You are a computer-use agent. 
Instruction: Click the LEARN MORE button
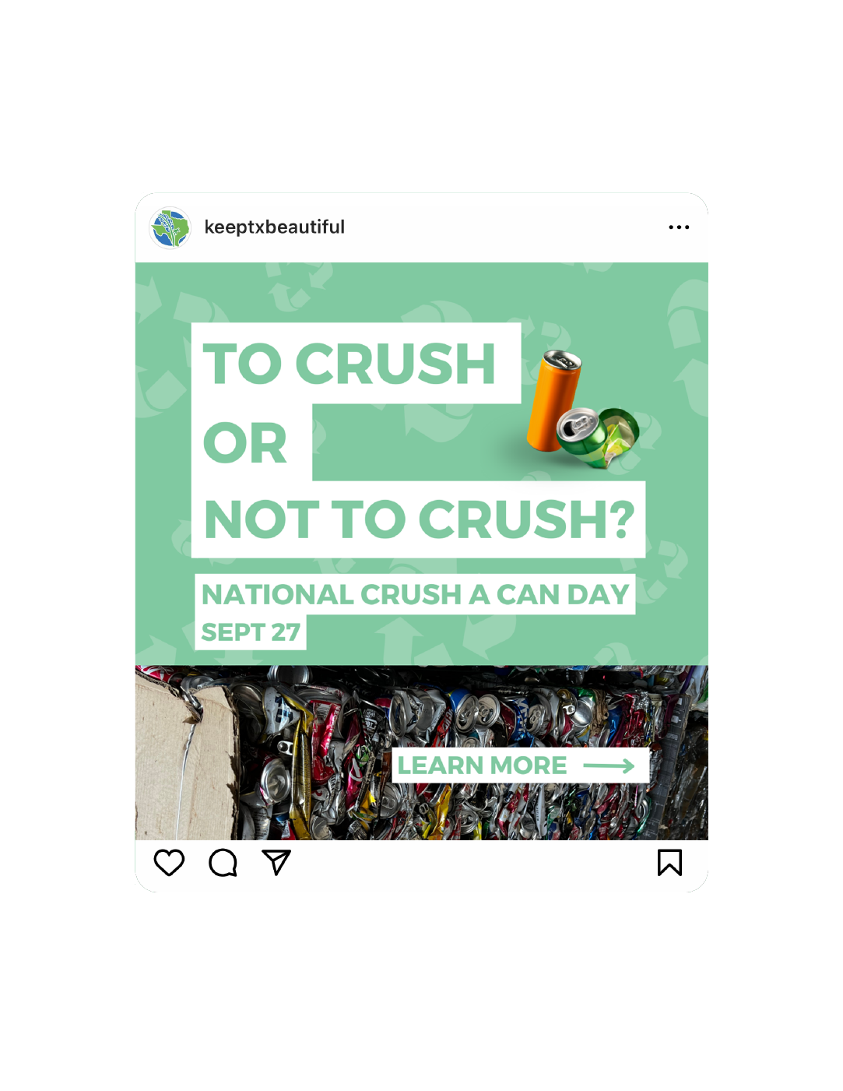pos(520,765)
